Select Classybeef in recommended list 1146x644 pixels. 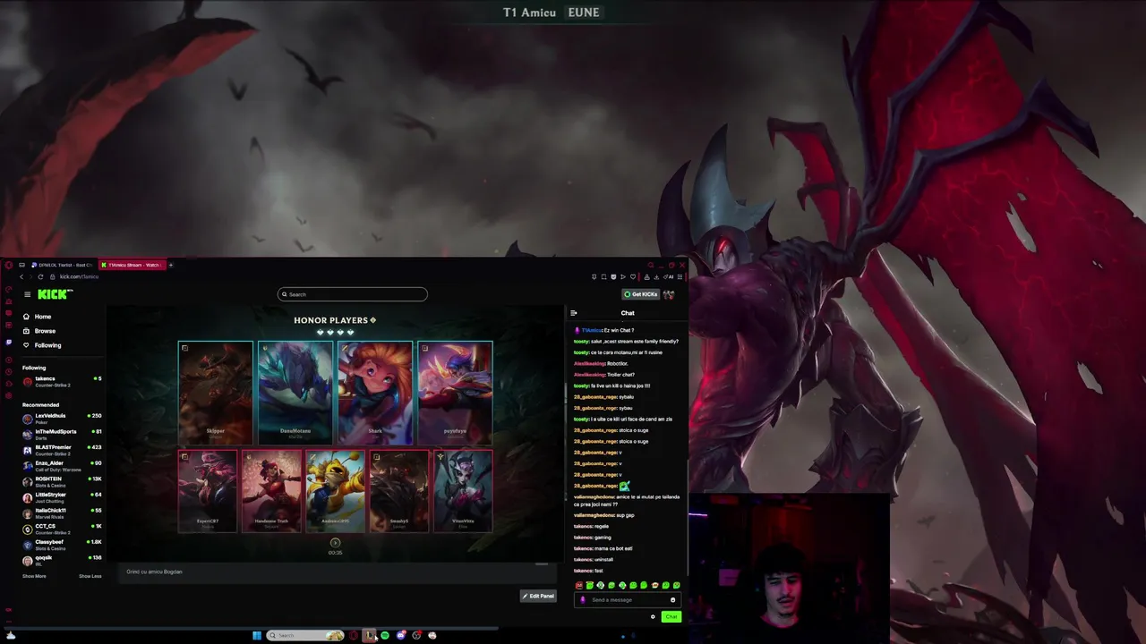coord(62,545)
